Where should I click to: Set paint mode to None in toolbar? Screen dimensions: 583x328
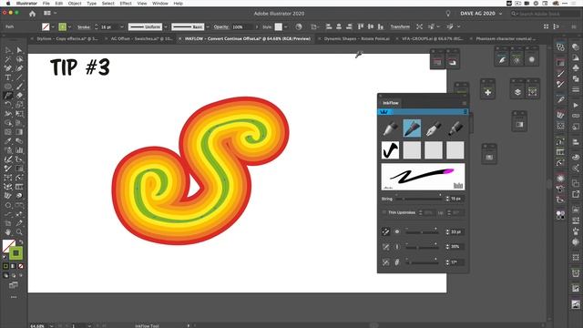coord(21,266)
